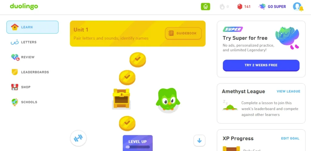Check the streak flame counter

224,7
